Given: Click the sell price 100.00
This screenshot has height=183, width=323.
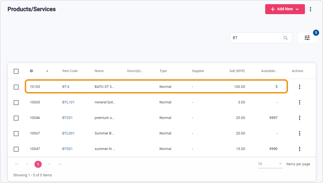Looking at the screenshot, I should [240, 87].
